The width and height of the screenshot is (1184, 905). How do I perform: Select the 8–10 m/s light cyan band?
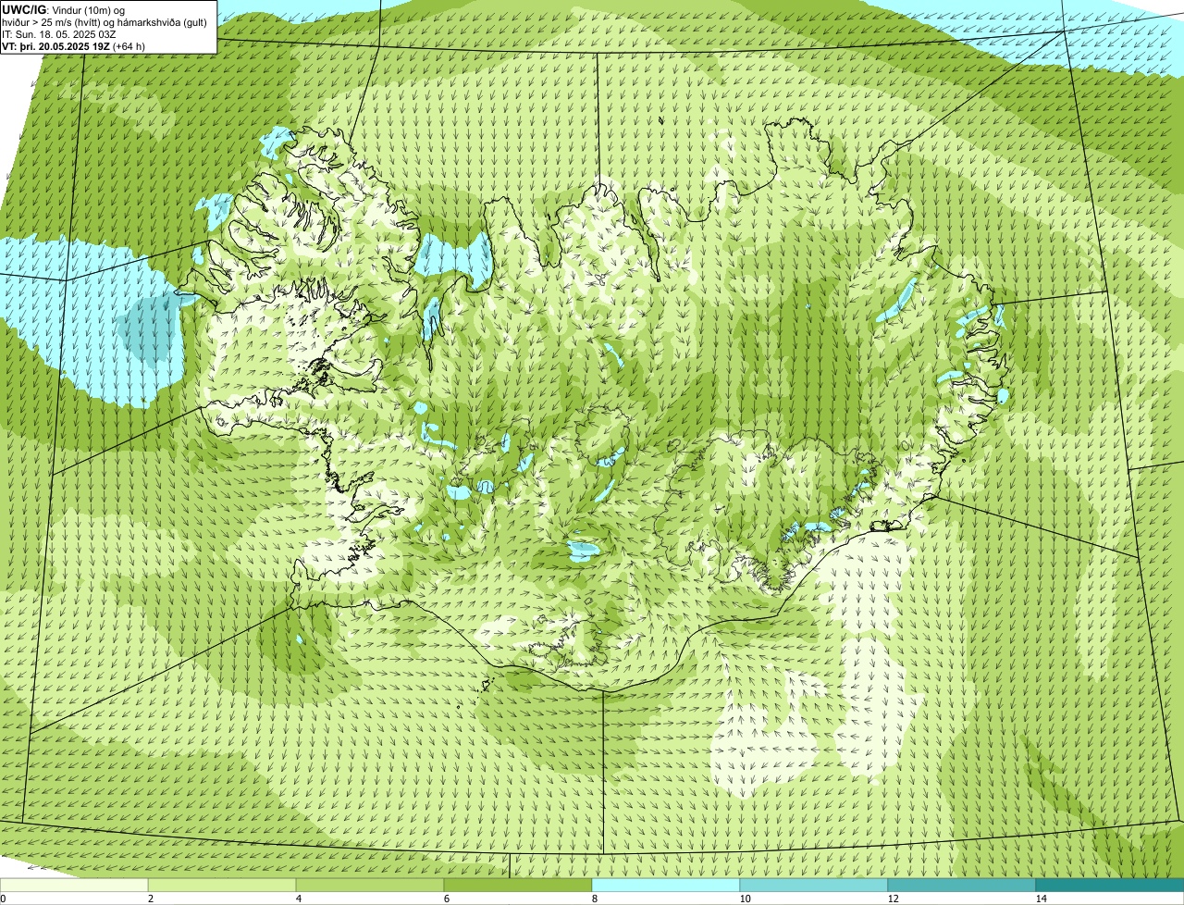pos(666,886)
